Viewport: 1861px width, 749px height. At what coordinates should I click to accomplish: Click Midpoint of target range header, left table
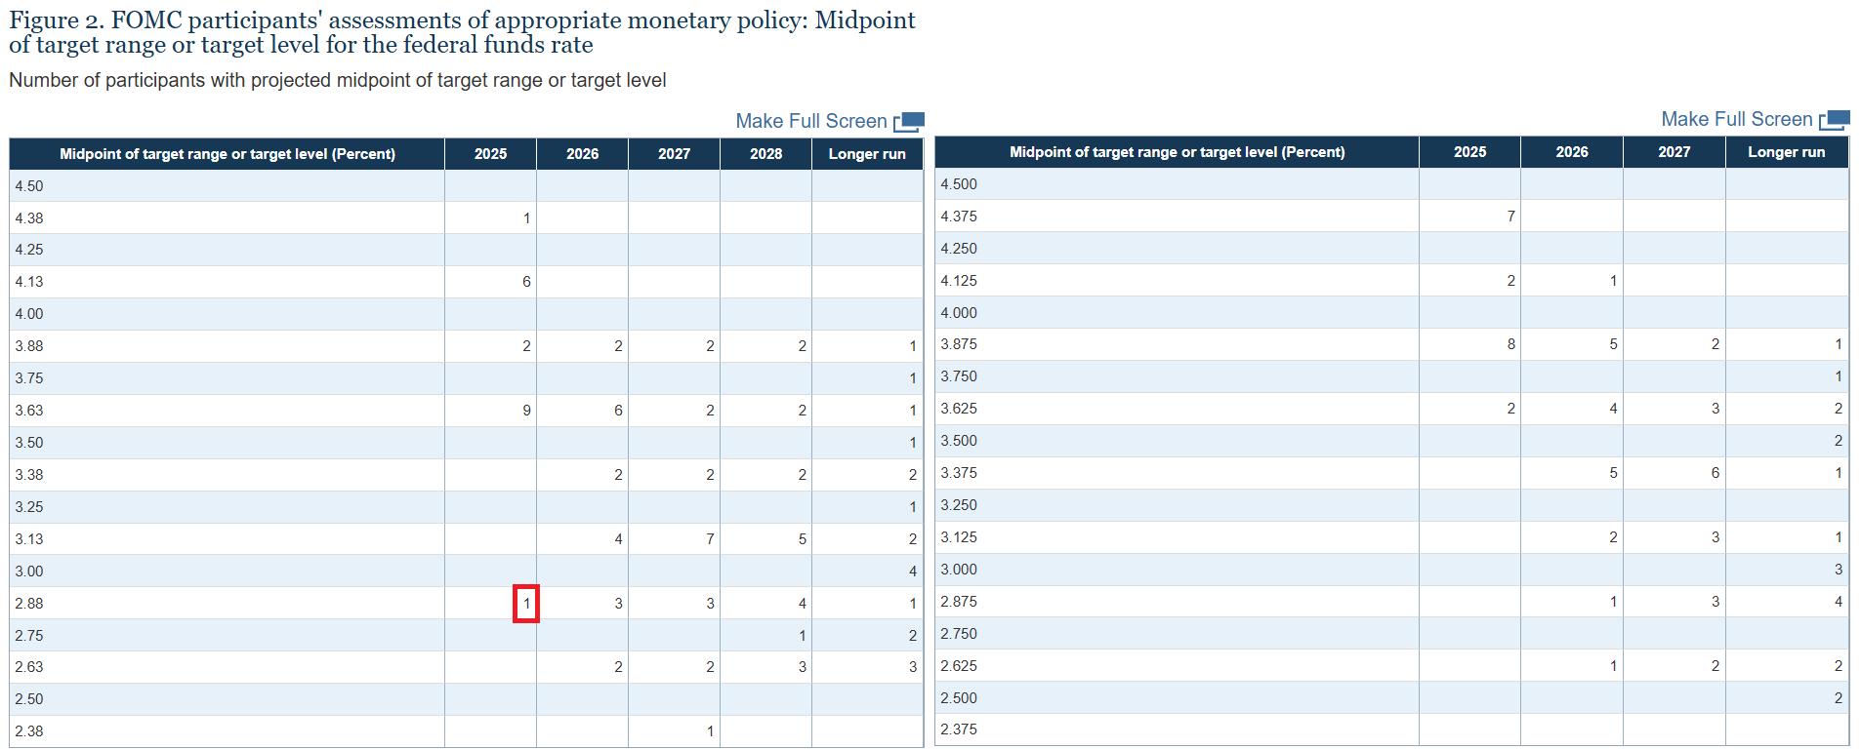click(227, 154)
